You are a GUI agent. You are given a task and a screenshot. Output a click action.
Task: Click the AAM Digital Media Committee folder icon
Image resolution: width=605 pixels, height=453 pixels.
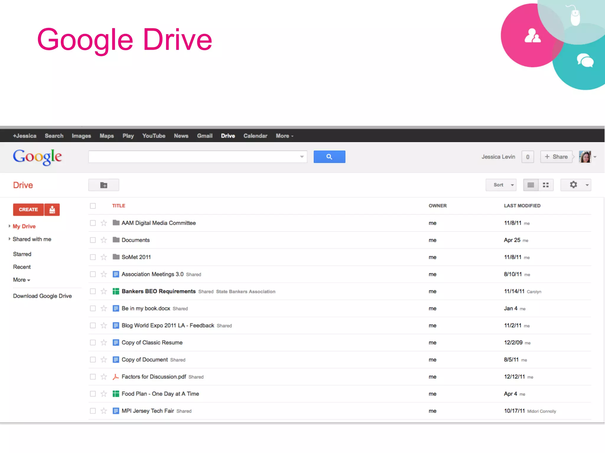tap(116, 223)
